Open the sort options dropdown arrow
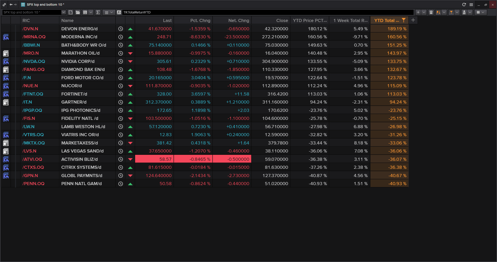 point(444,12)
